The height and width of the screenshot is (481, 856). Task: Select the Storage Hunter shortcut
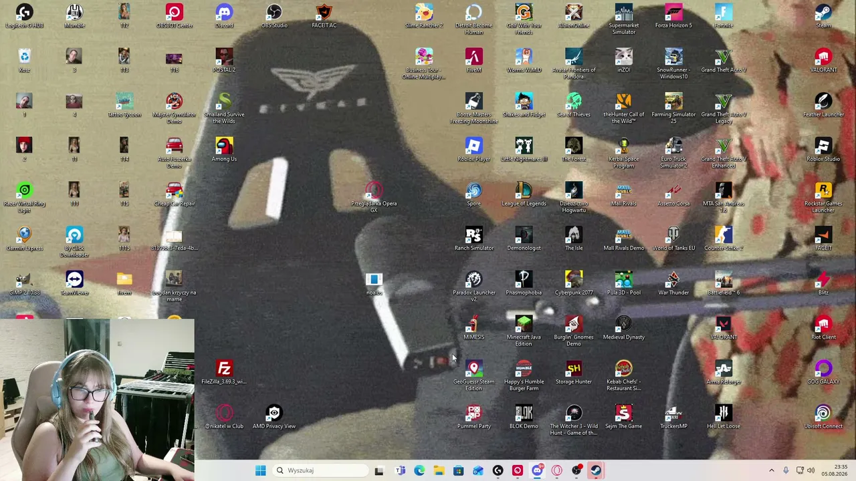coord(574,373)
